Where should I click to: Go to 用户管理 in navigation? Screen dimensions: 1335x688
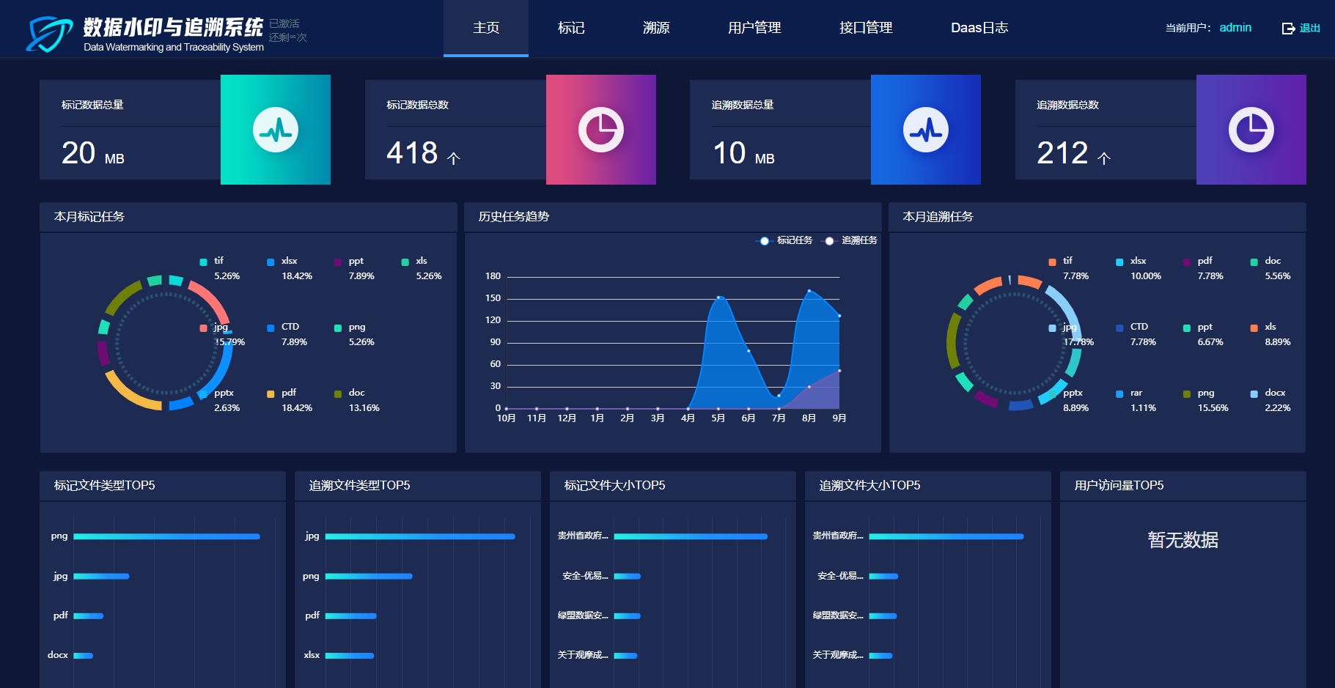pyautogui.click(x=754, y=28)
